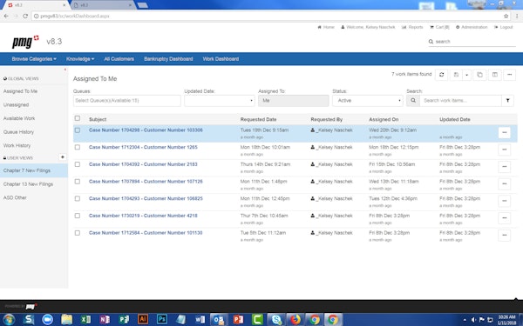Open the view's more options ellipsis button

(x=509, y=75)
